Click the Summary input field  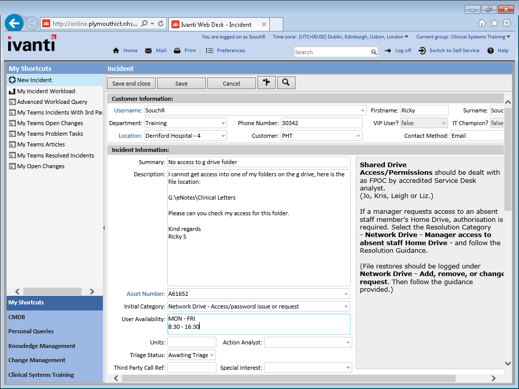259,162
